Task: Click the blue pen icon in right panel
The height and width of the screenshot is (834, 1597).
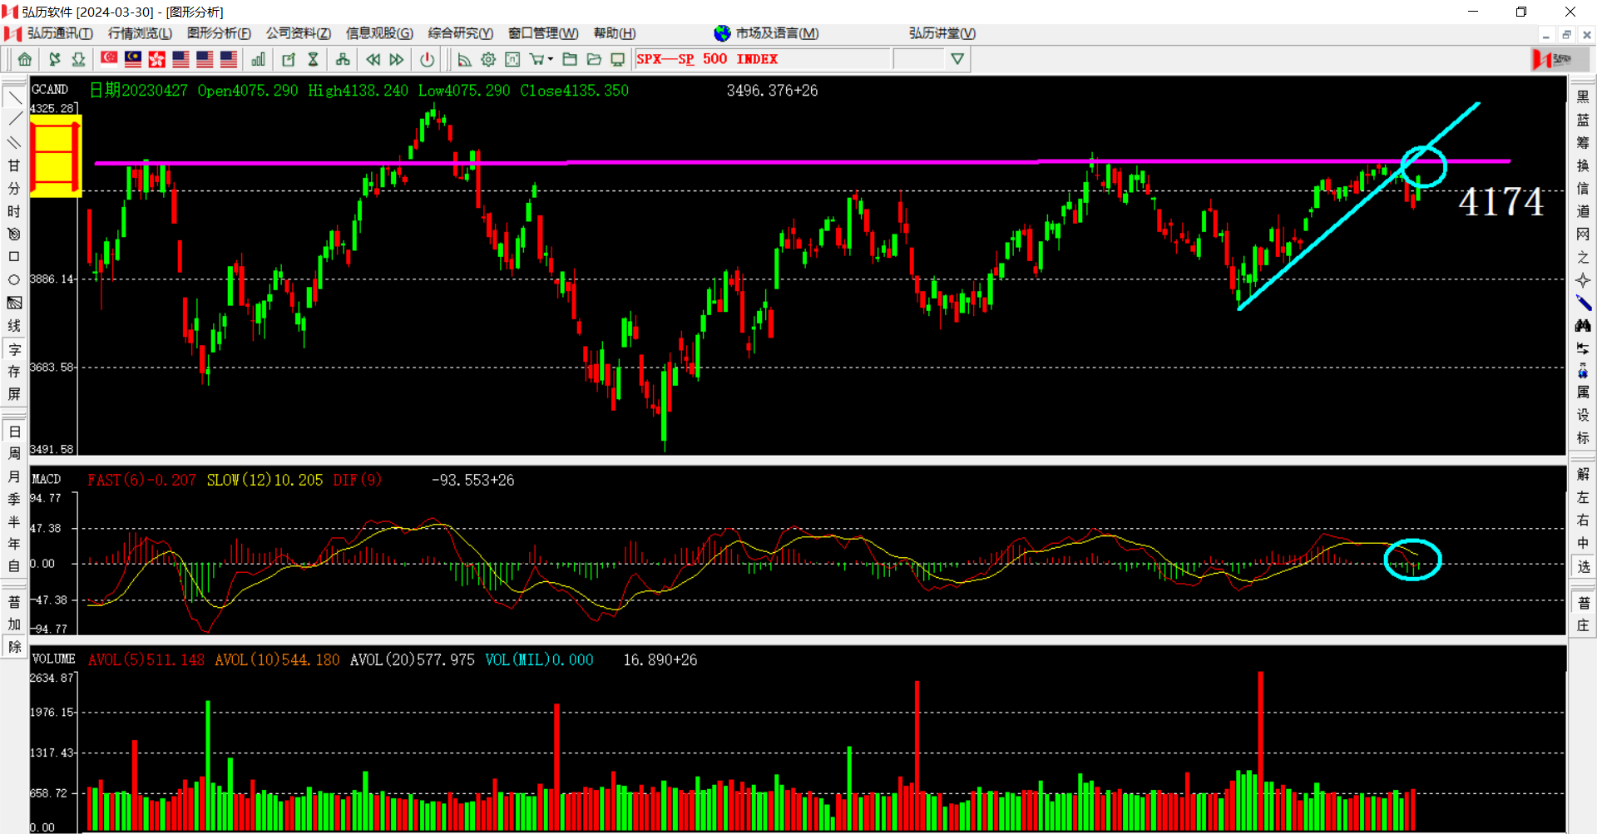Action: coord(1583,303)
